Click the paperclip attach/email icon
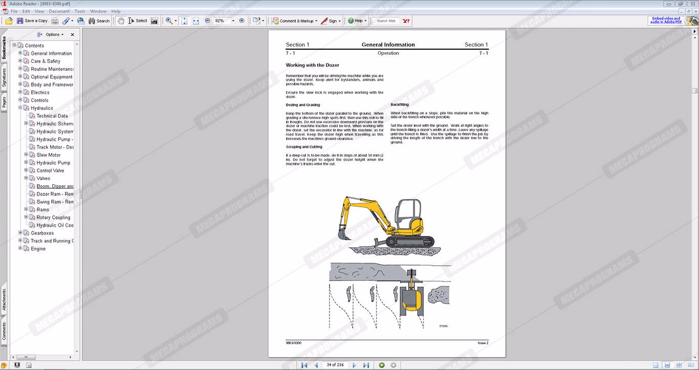 [66, 21]
